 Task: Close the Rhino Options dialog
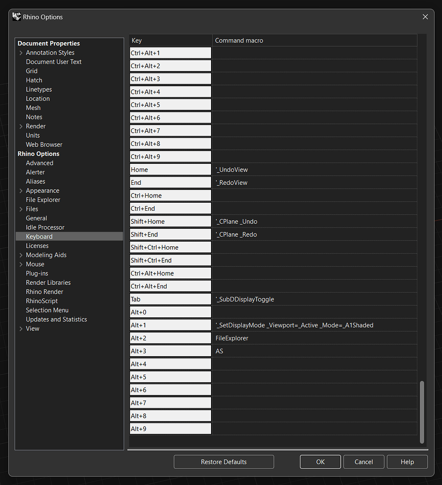click(425, 17)
